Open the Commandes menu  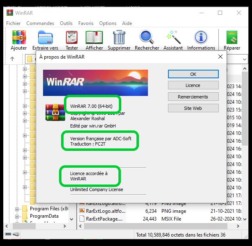pos(40,23)
